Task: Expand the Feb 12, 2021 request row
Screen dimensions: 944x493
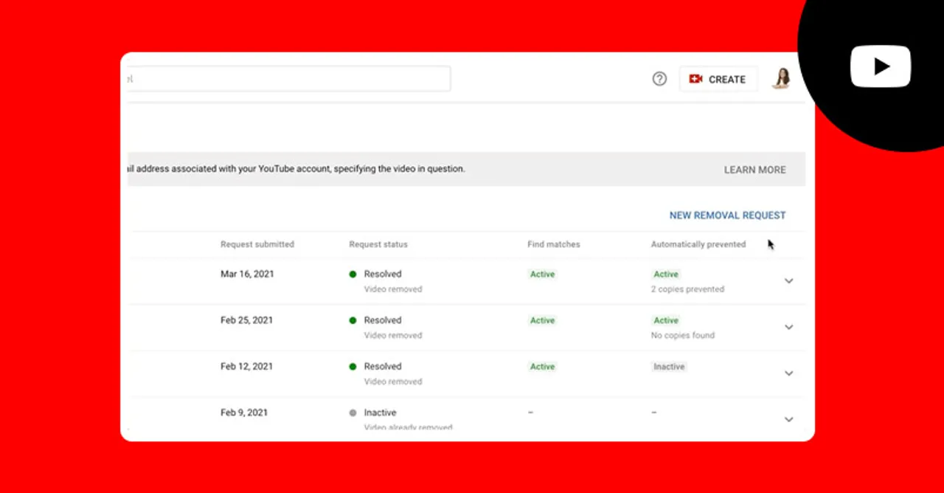Action: click(x=788, y=373)
